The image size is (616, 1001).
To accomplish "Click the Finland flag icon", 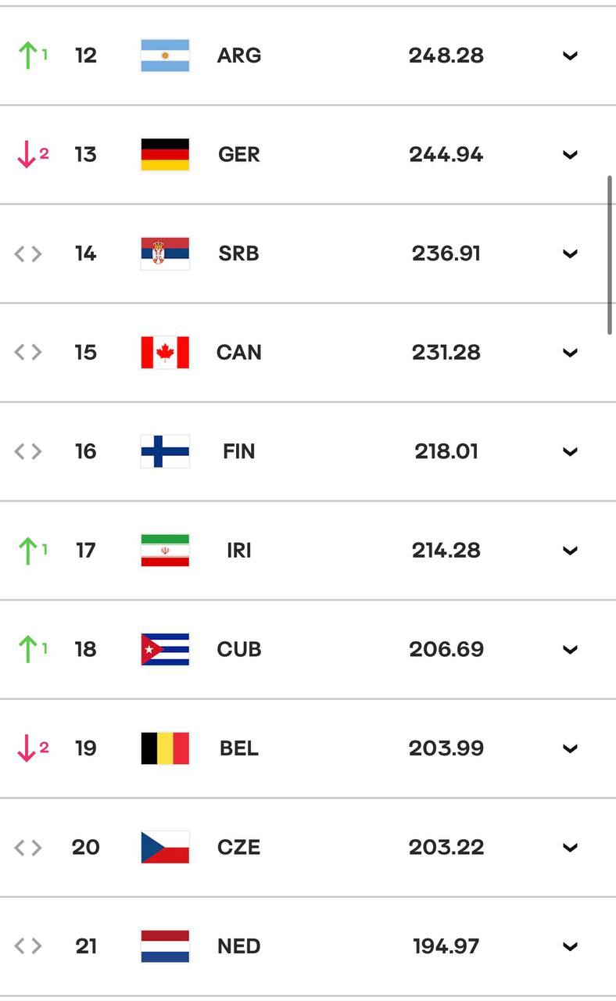I will pyautogui.click(x=165, y=451).
